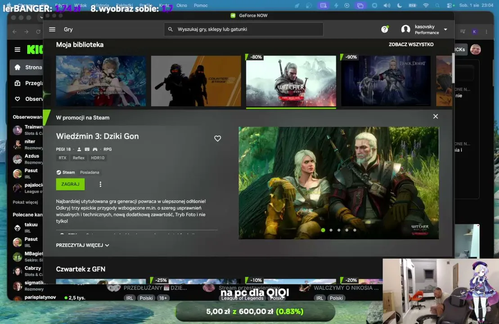Click the Reflex tag
This screenshot has height=324, width=499.
click(x=79, y=158)
